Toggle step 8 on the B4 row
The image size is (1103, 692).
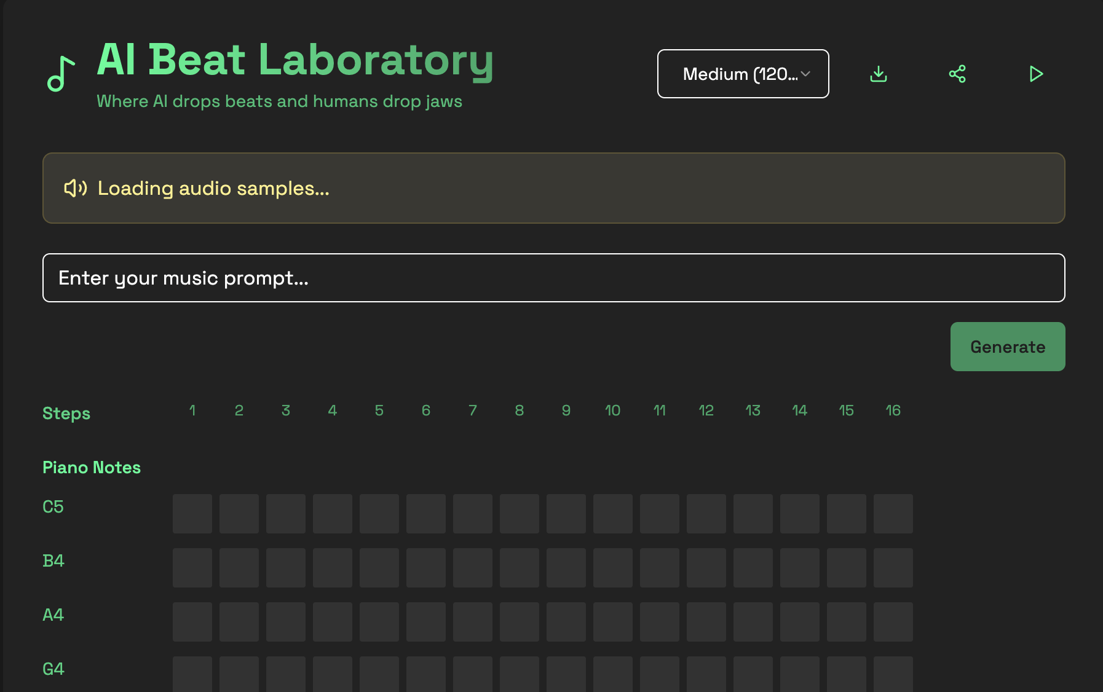(520, 567)
